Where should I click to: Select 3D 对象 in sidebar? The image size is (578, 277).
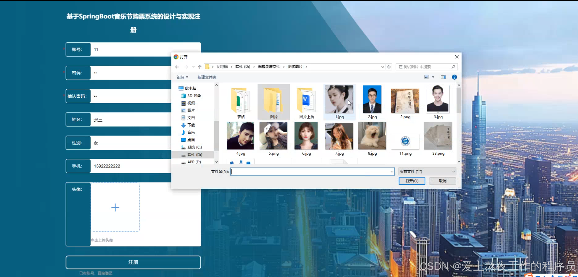click(x=191, y=96)
